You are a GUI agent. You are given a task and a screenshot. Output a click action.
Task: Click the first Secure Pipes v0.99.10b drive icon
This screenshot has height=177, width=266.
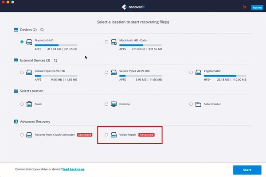click(29, 73)
